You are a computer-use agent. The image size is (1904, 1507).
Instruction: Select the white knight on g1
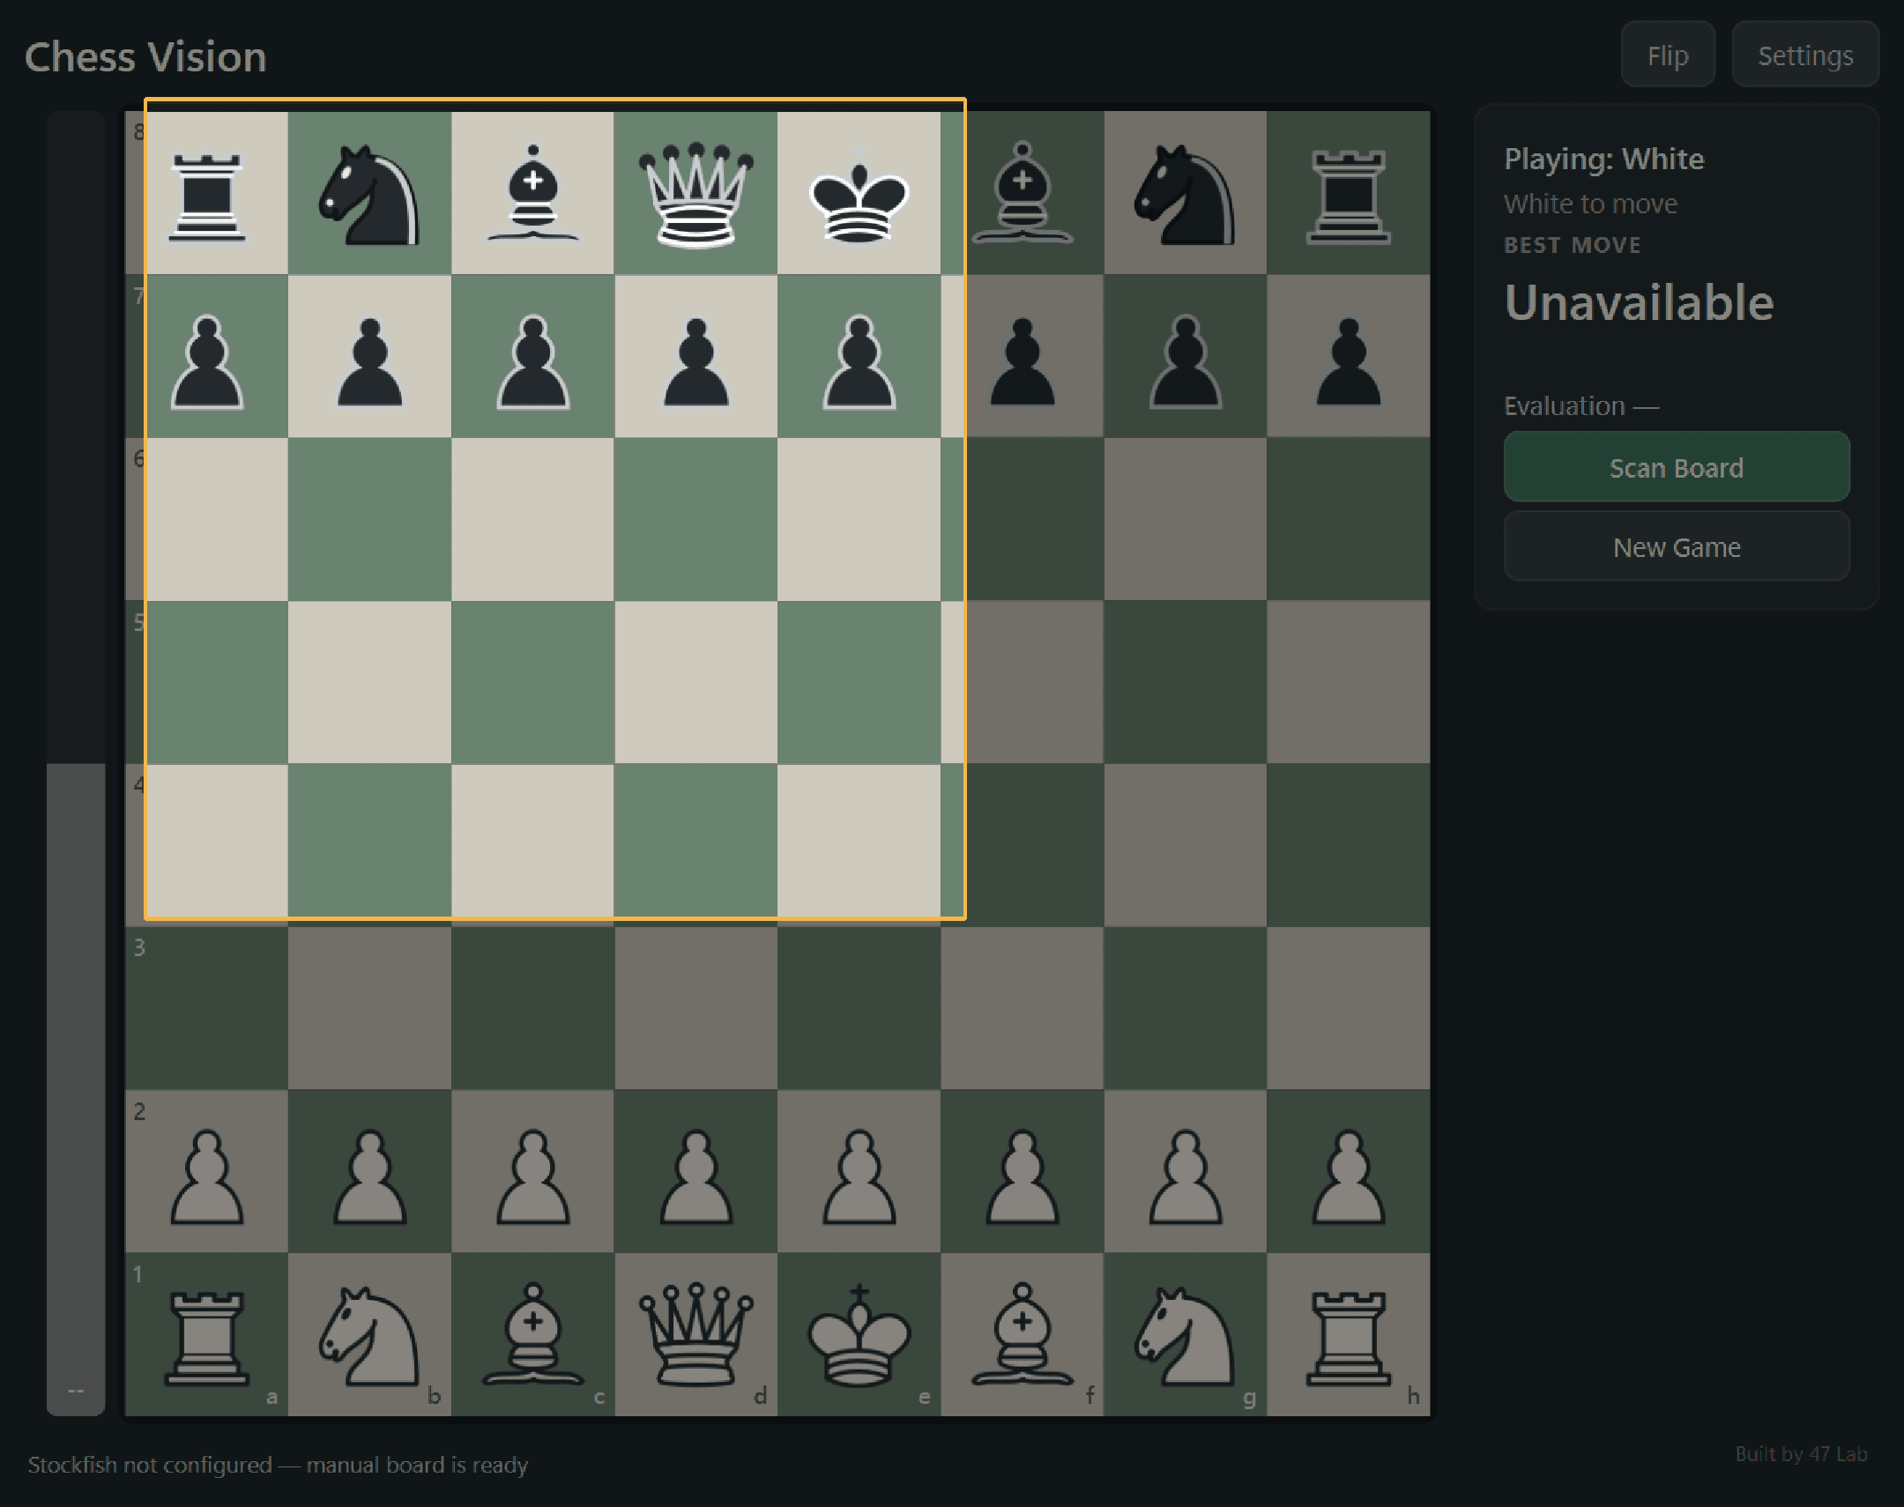[x=1186, y=1335]
